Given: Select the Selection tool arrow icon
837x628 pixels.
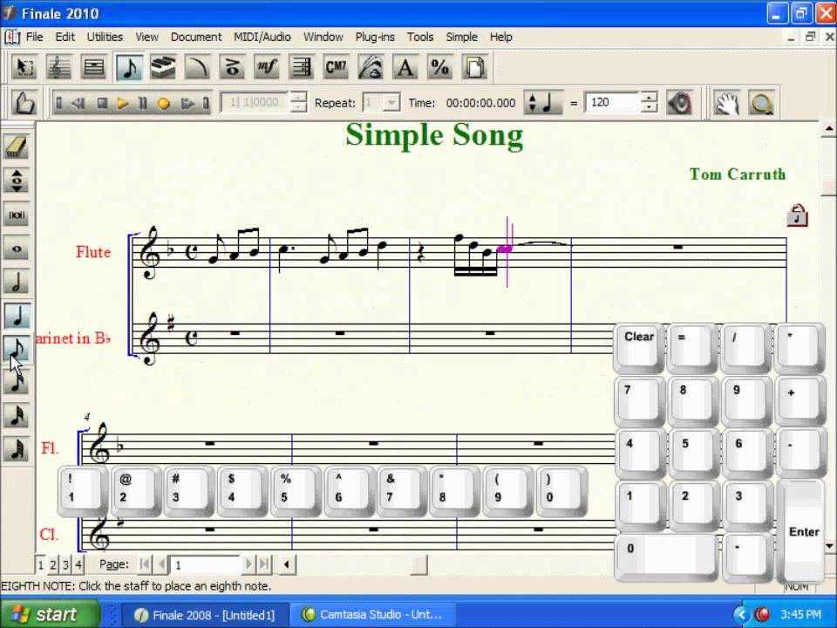Looking at the screenshot, I should pyautogui.click(x=24, y=68).
